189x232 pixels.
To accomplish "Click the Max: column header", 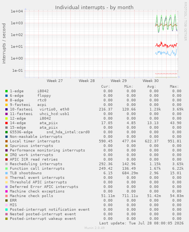I will (x=174, y=87).
